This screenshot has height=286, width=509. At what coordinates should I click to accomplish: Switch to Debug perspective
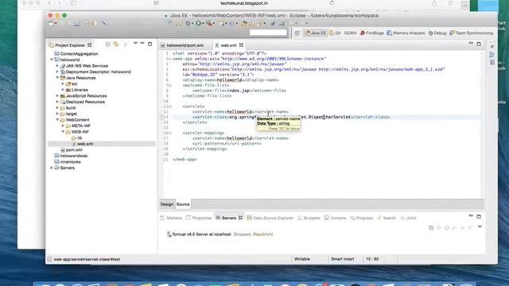tap(437, 33)
